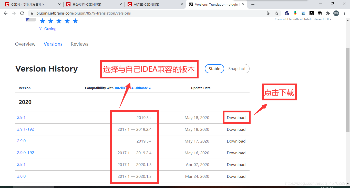
Task: Open version 2.8.0 link
Action: 22,176
